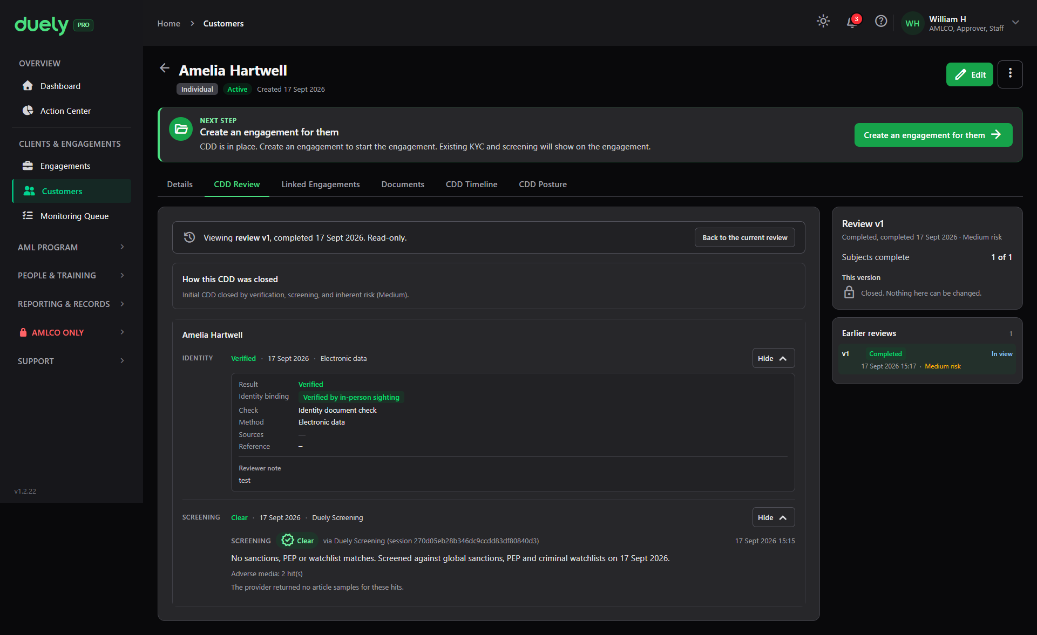Switch to the CDD Posture tab
Image resolution: width=1037 pixels, height=635 pixels.
(x=543, y=185)
